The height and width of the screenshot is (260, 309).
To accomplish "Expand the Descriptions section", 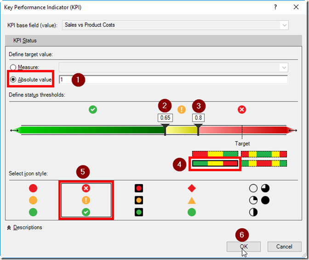I will coord(25,227).
